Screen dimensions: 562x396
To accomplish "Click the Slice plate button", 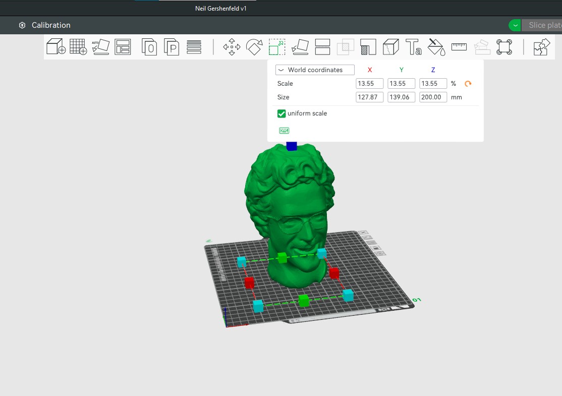I will click(x=542, y=25).
